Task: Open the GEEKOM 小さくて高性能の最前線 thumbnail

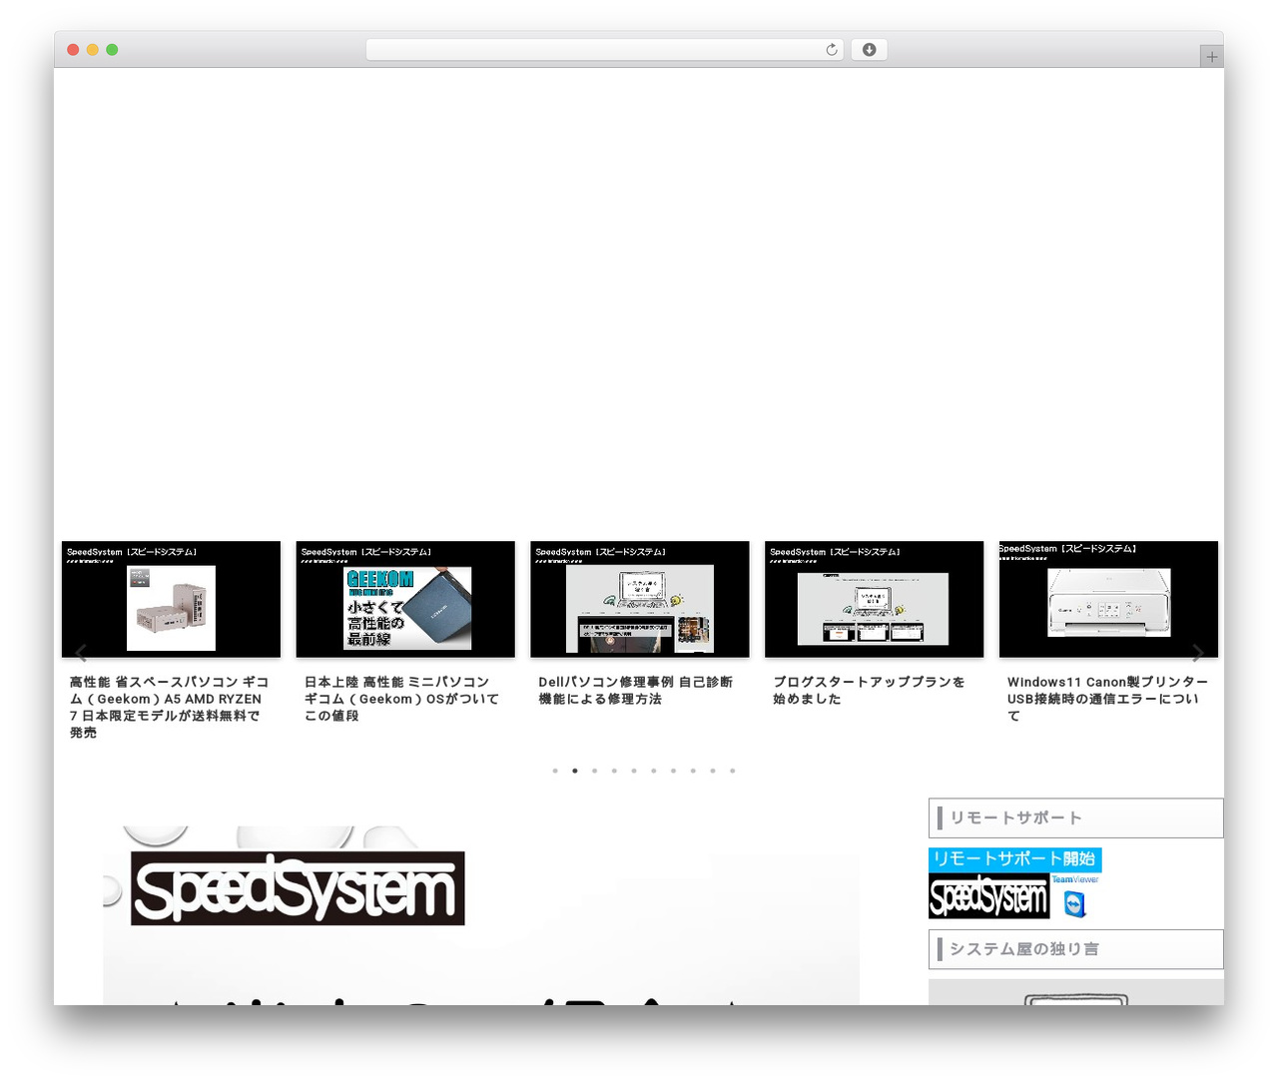Action: point(405,599)
